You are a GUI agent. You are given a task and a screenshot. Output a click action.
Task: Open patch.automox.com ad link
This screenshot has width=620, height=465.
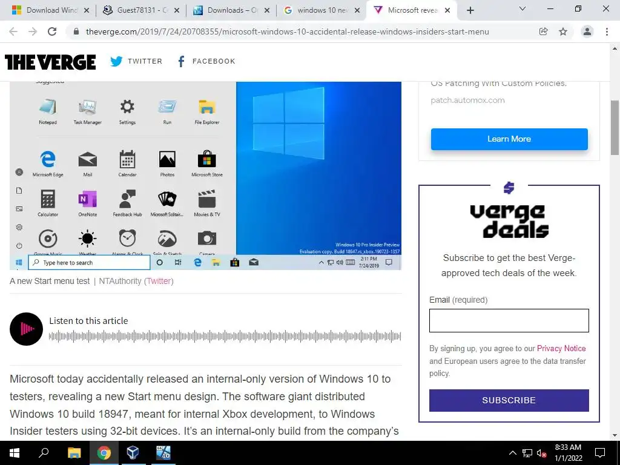pyautogui.click(x=468, y=101)
